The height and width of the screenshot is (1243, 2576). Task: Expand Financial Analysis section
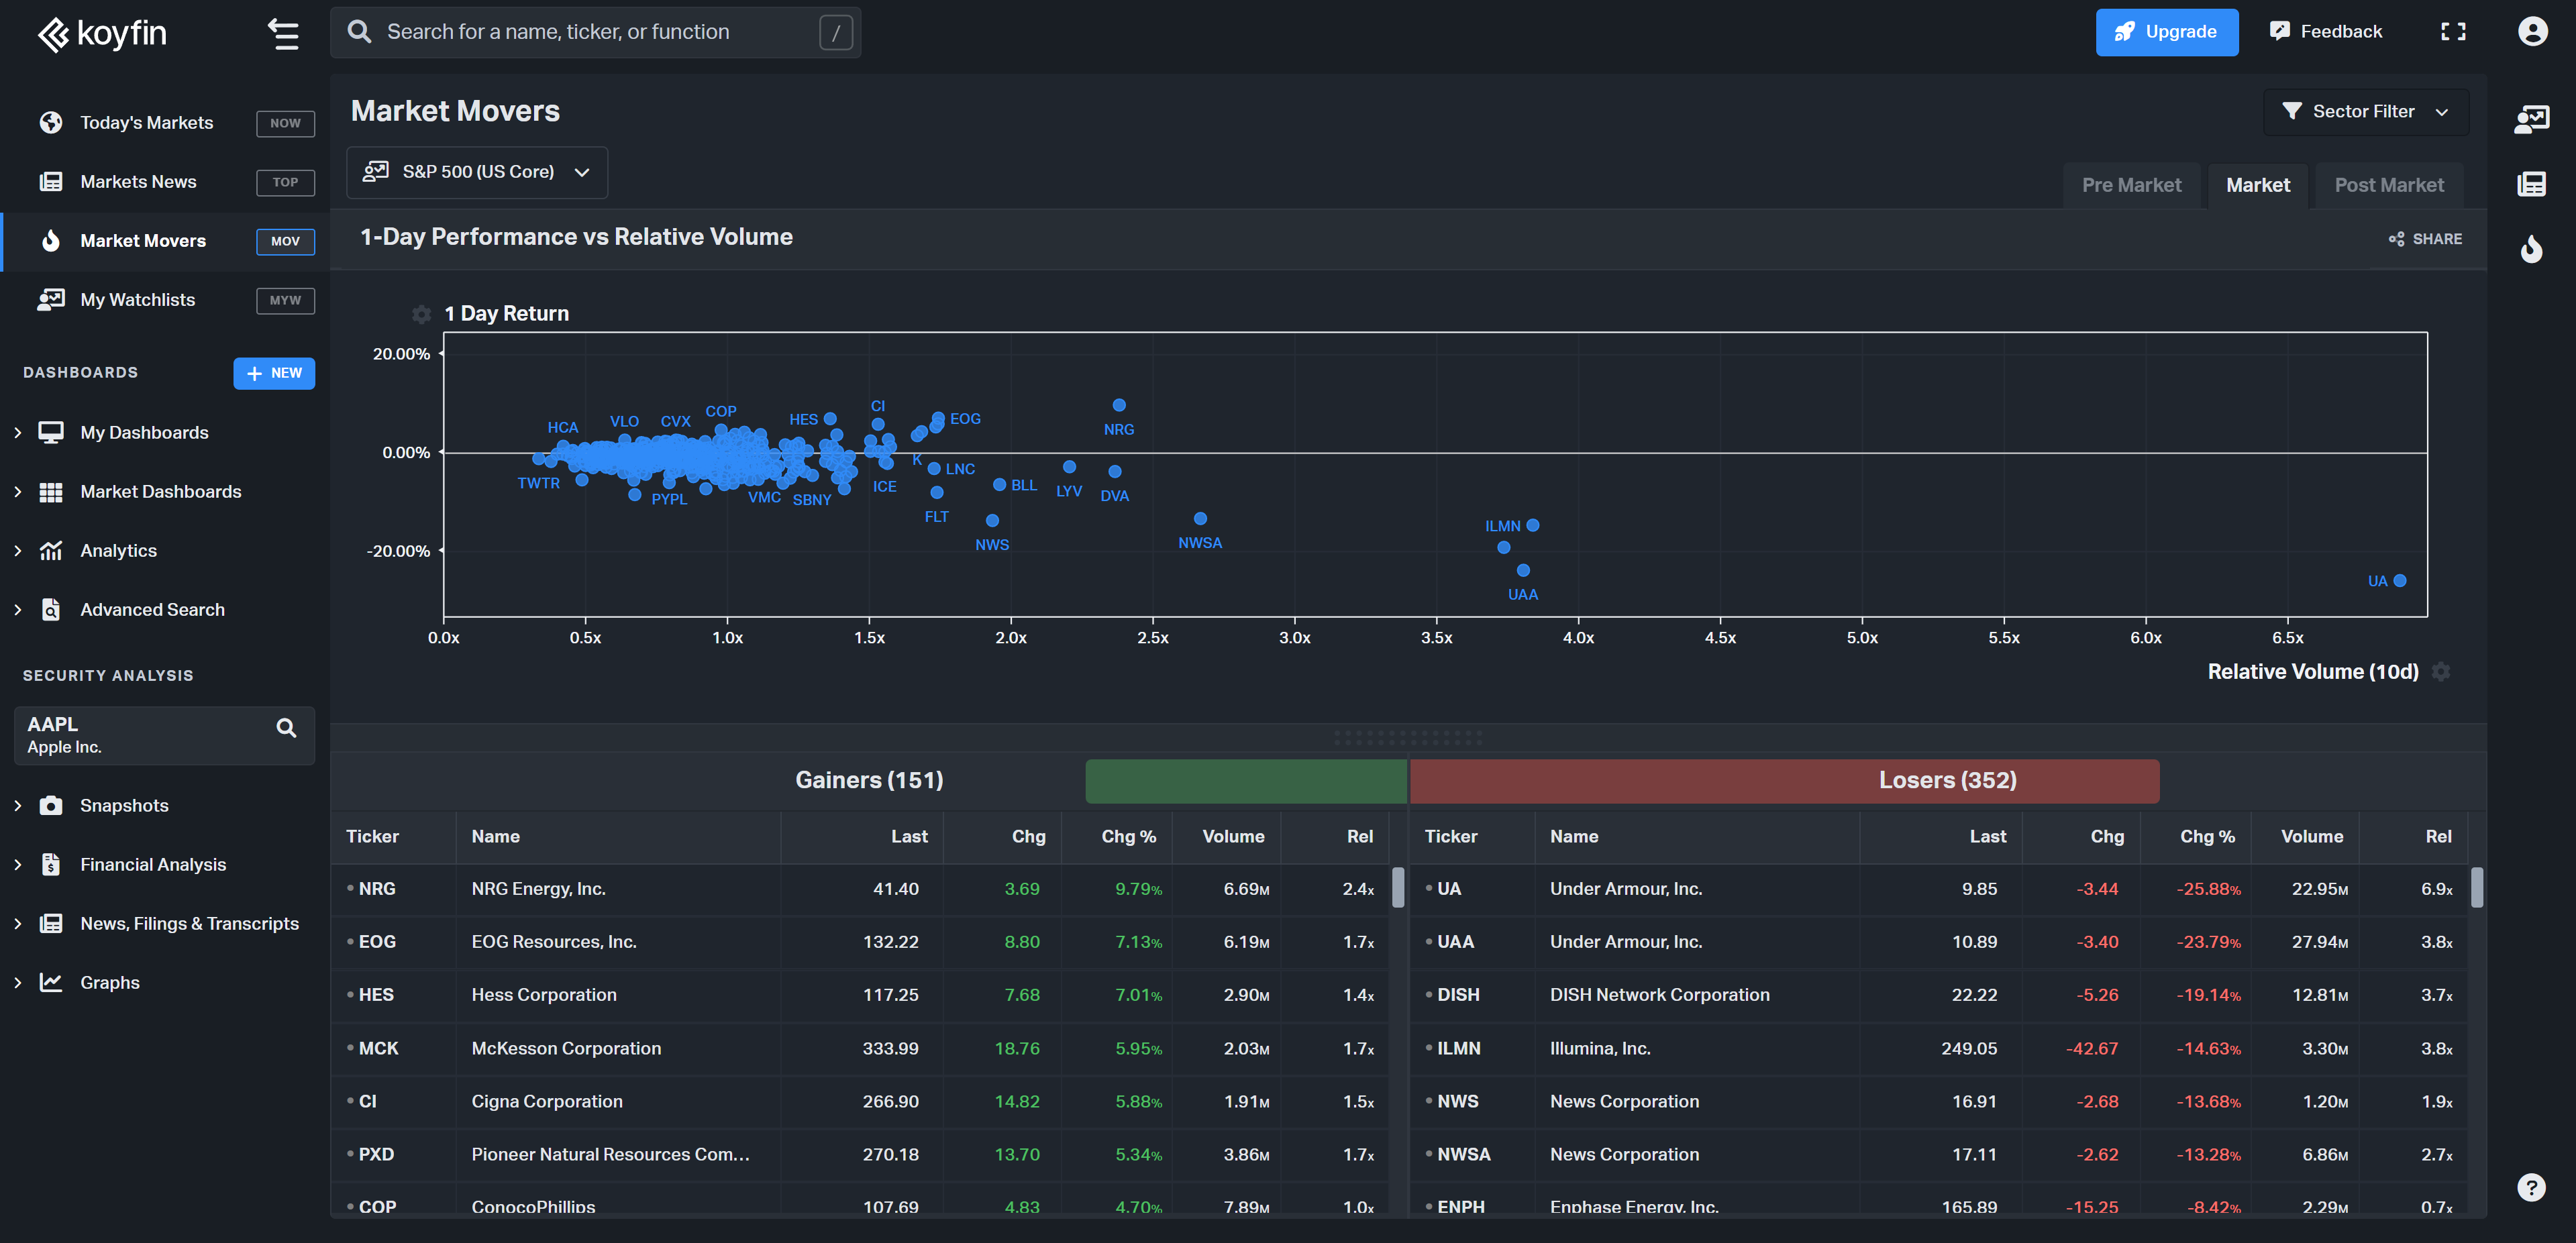18,865
